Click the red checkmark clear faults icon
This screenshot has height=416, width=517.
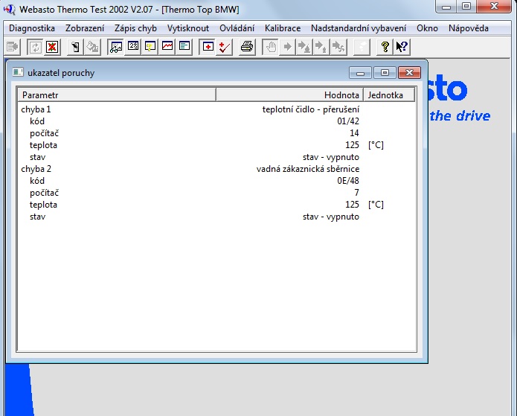[x=225, y=47]
